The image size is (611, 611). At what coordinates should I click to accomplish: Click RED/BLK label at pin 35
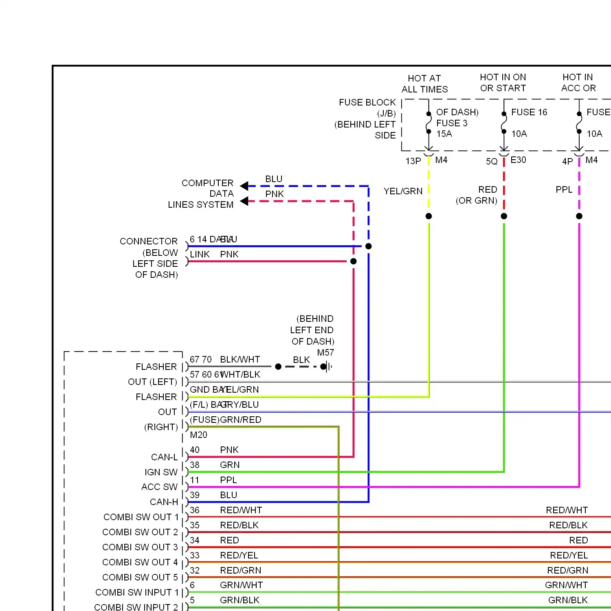[x=239, y=525]
